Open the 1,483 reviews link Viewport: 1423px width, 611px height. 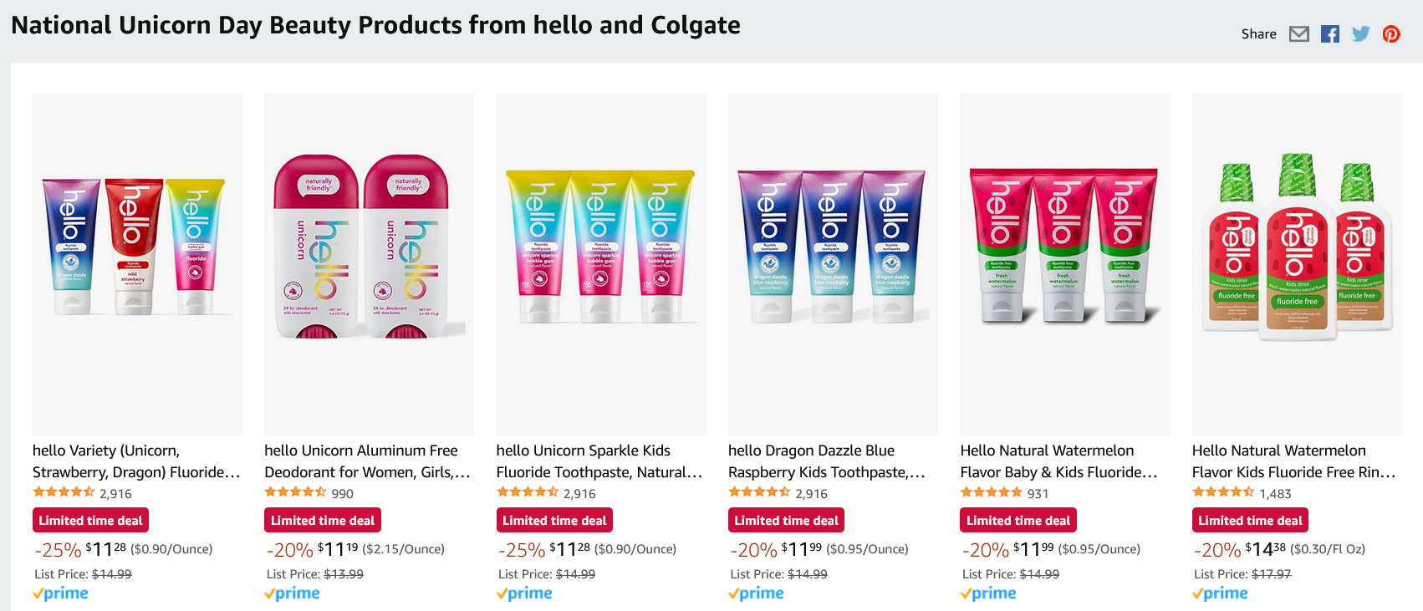click(x=1275, y=494)
